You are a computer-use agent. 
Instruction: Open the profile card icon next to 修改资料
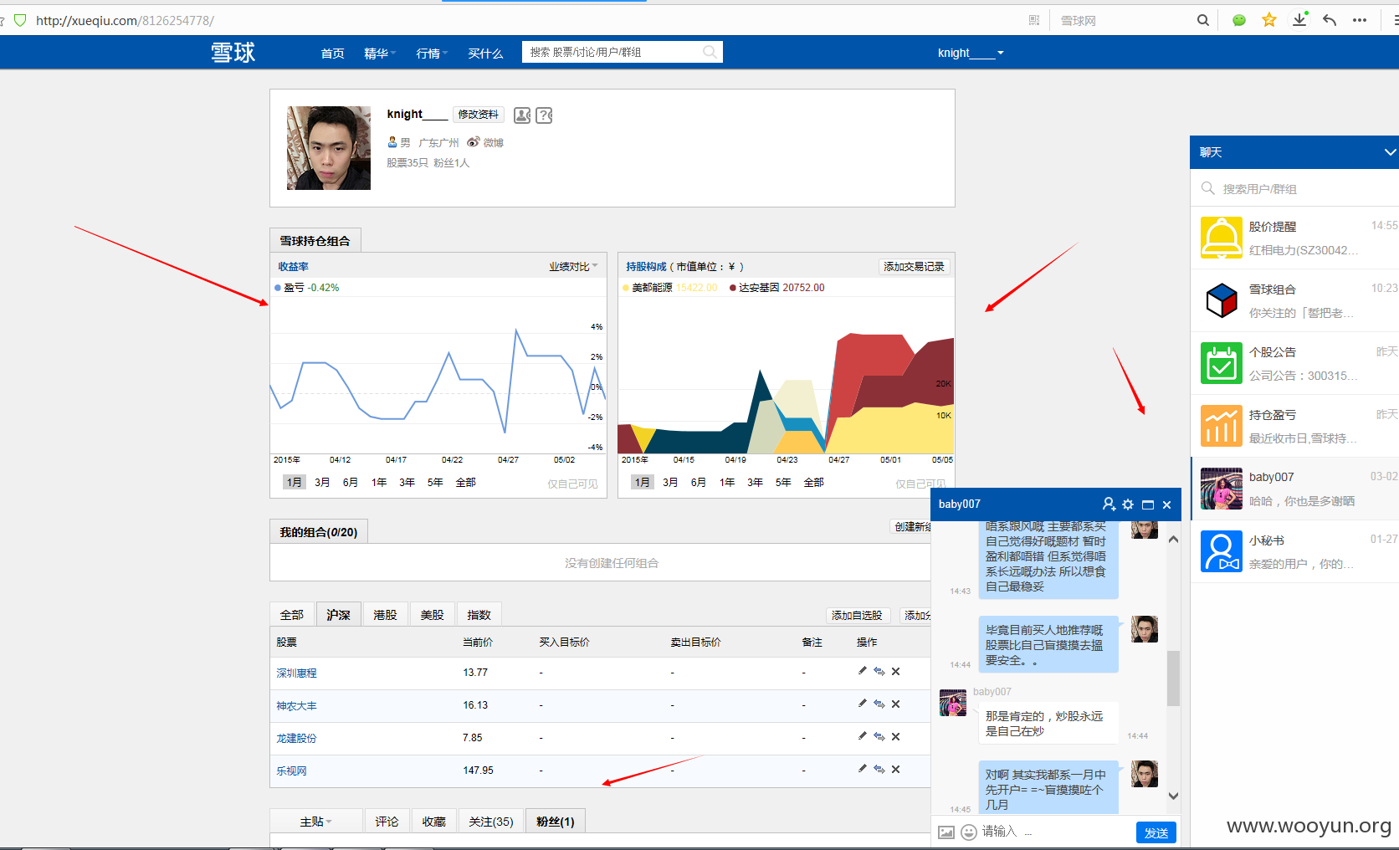click(x=522, y=115)
